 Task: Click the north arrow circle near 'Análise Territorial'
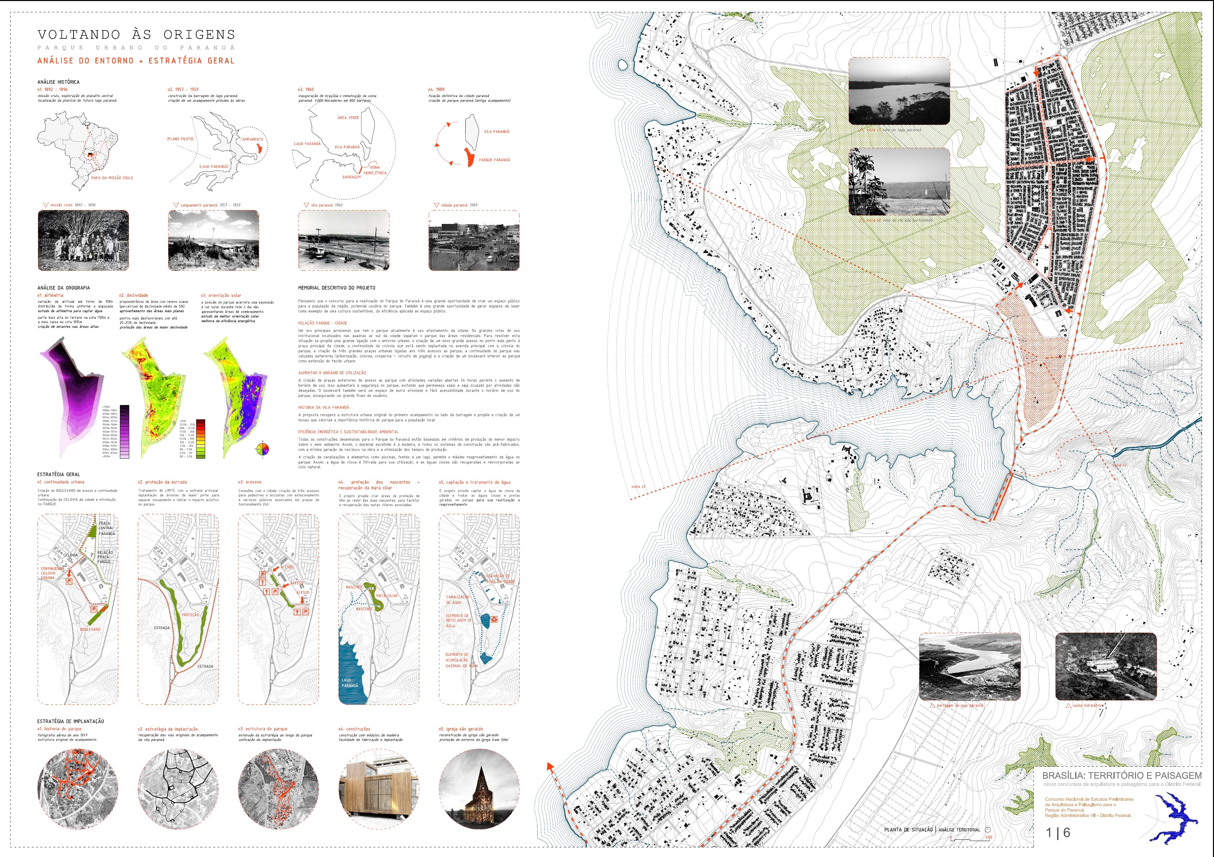click(988, 829)
